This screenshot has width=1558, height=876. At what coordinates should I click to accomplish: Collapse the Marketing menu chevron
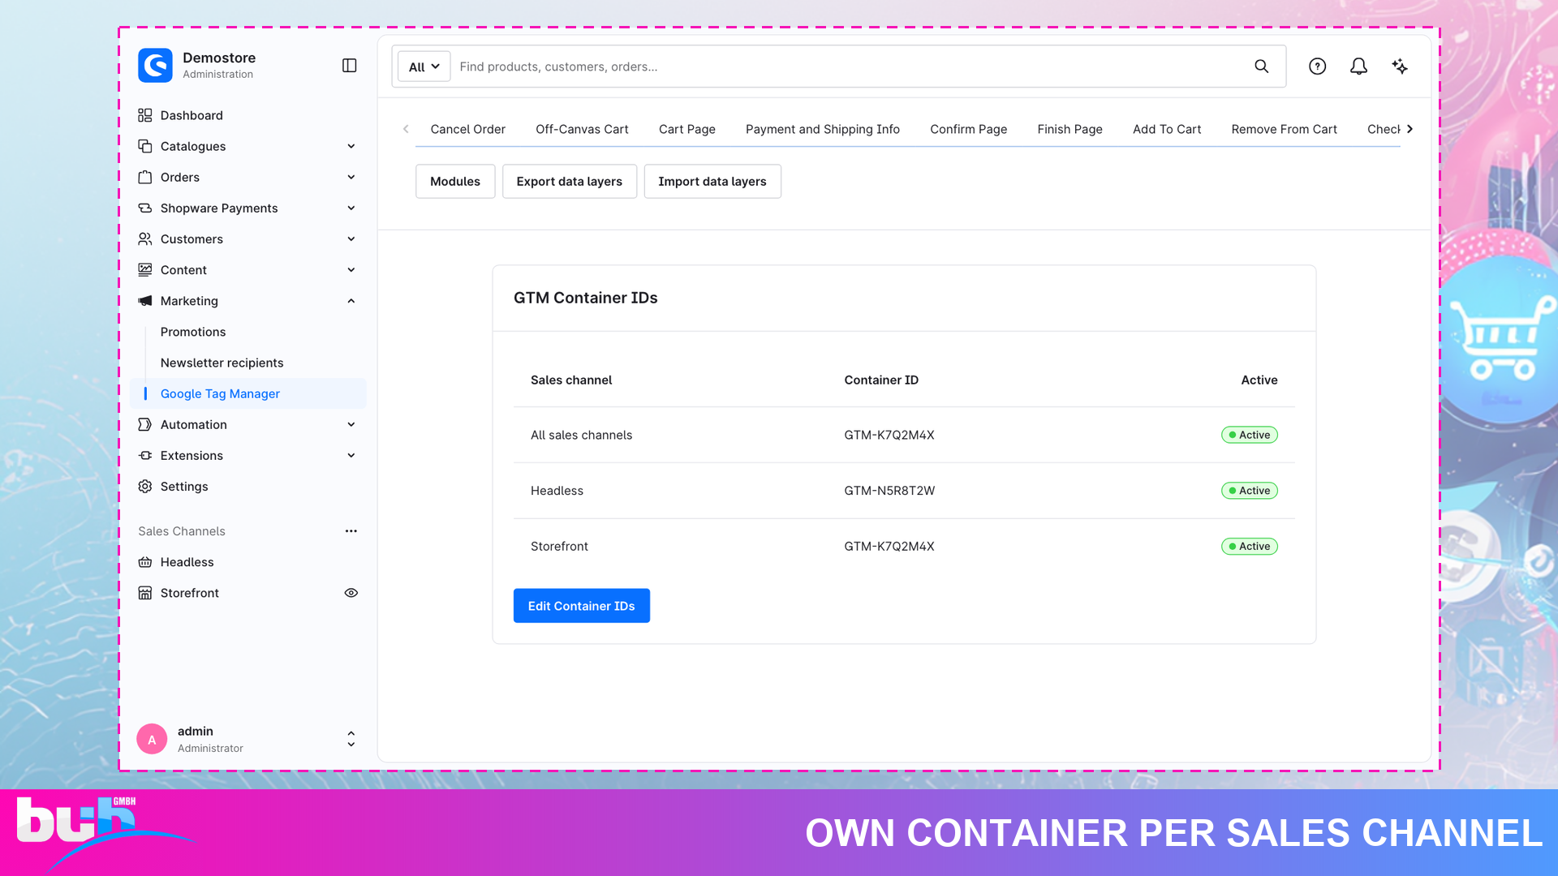[351, 301]
